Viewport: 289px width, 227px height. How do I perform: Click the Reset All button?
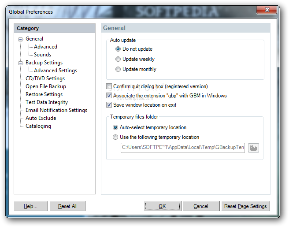[67, 206]
